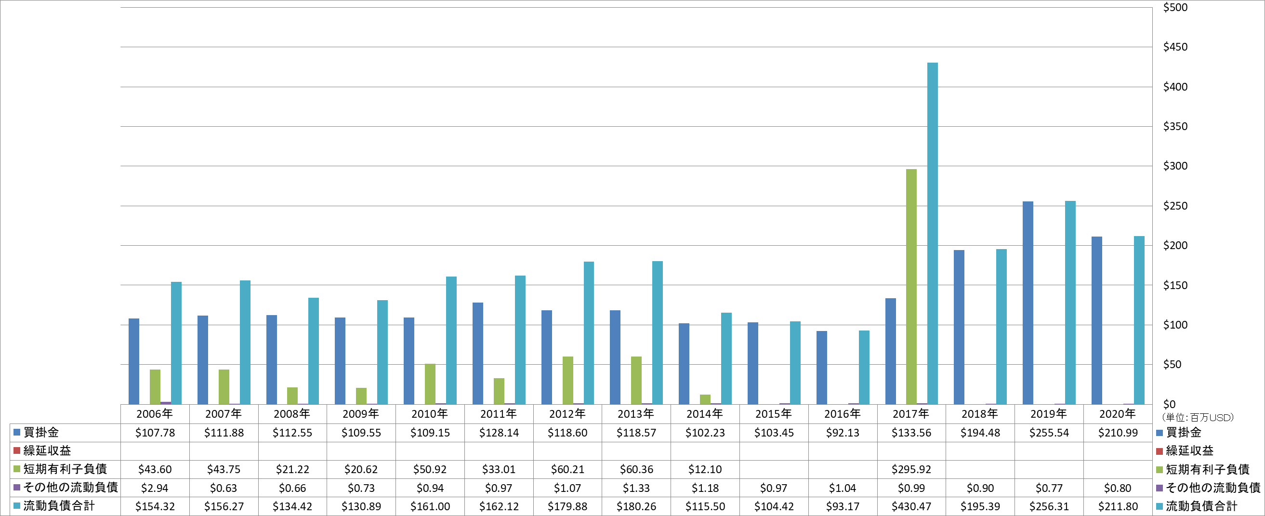Click the tall green 2017 short-term debt bar
1265x516 pixels.
coord(911,287)
